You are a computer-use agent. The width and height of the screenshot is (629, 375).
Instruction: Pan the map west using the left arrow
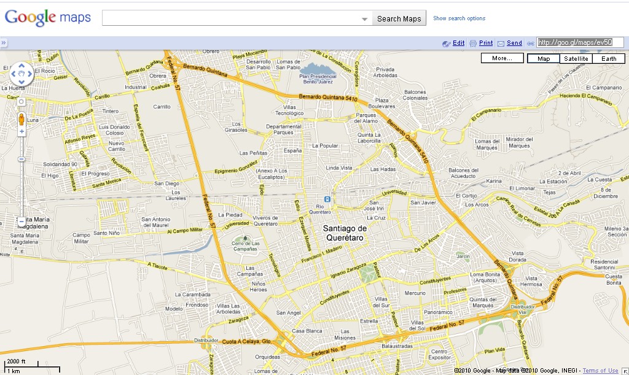pos(14,74)
